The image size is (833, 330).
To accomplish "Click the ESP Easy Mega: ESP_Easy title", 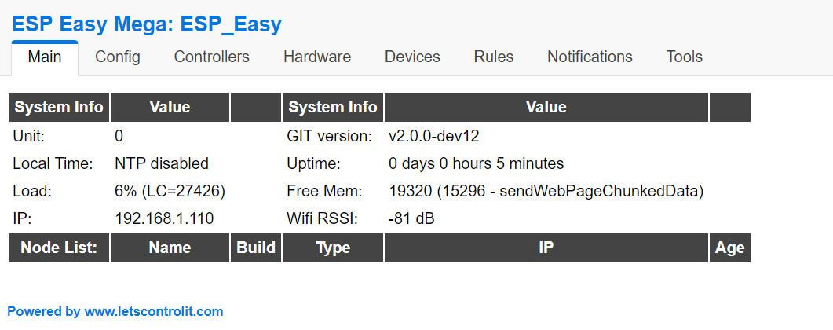I will [147, 24].
